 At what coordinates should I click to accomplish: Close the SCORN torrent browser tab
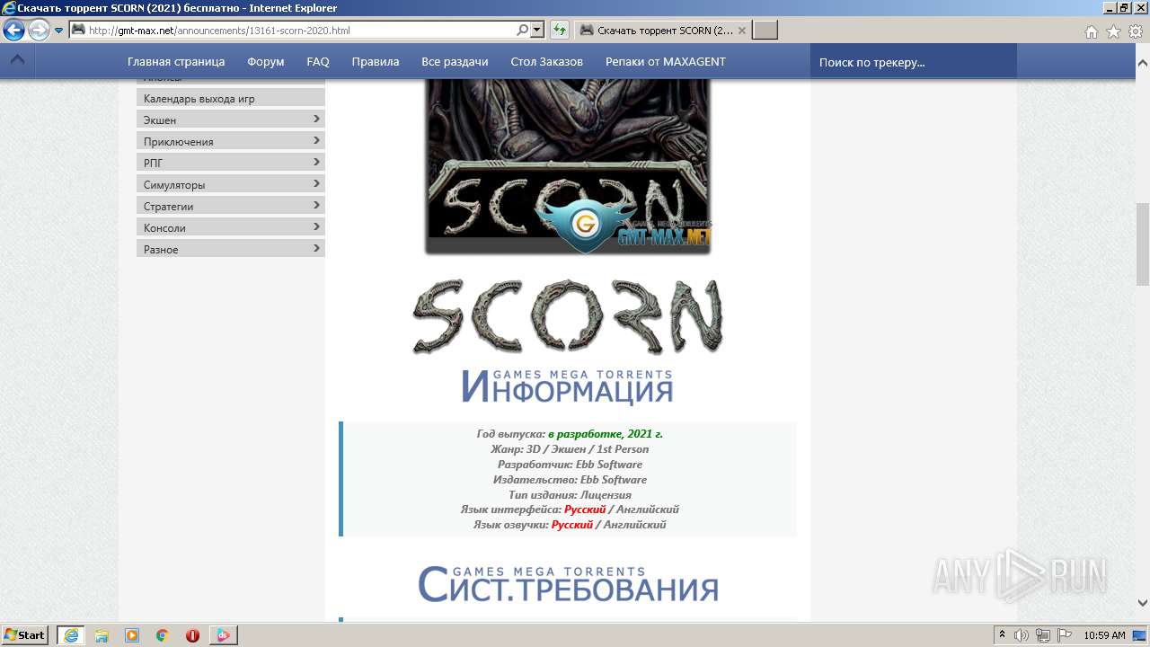(x=741, y=31)
